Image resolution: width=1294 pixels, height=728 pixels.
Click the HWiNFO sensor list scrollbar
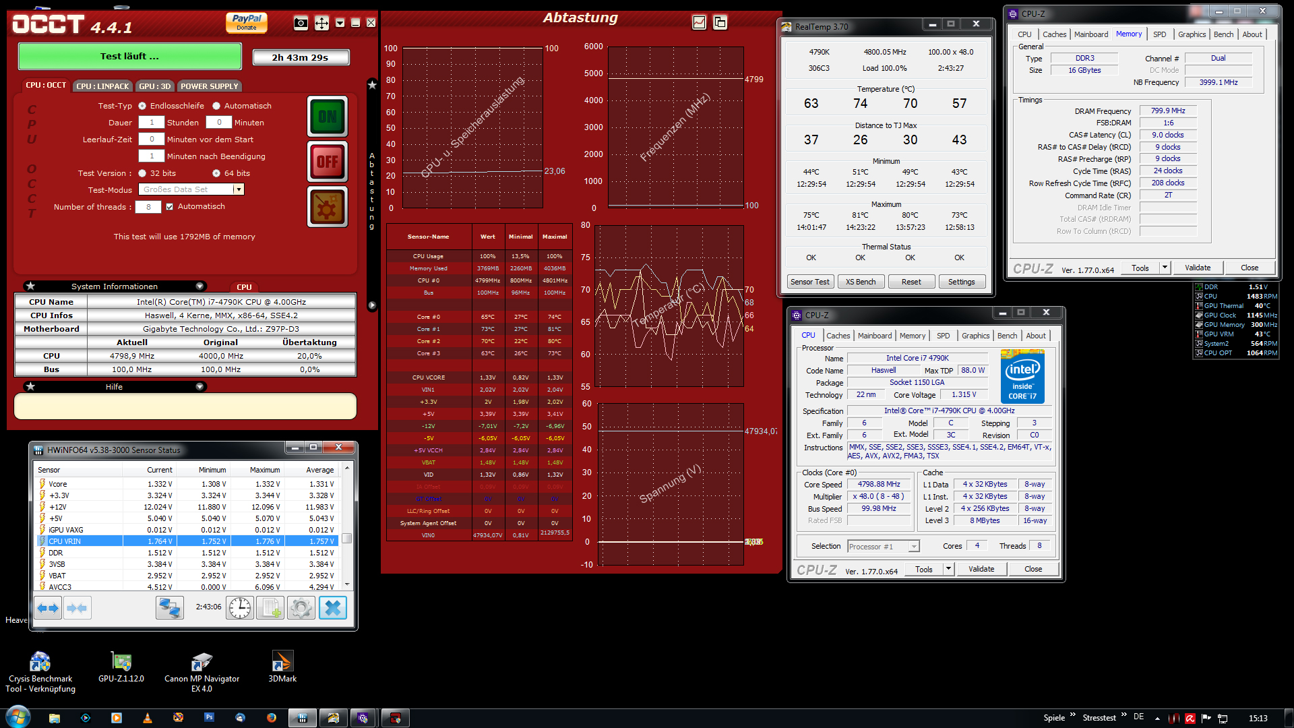tap(347, 538)
